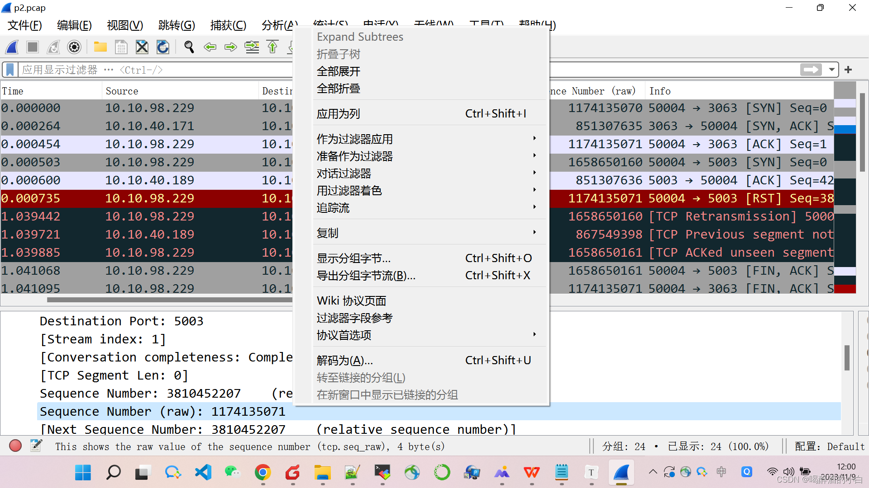This screenshot has height=488, width=869.
Task: Open the 编辑(E) menu
Action: [75, 25]
